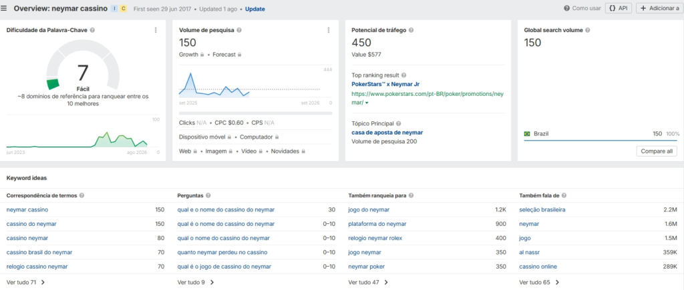Screen dimensions: 684x290
Task: Select the Growth option
Action: point(188,55)
